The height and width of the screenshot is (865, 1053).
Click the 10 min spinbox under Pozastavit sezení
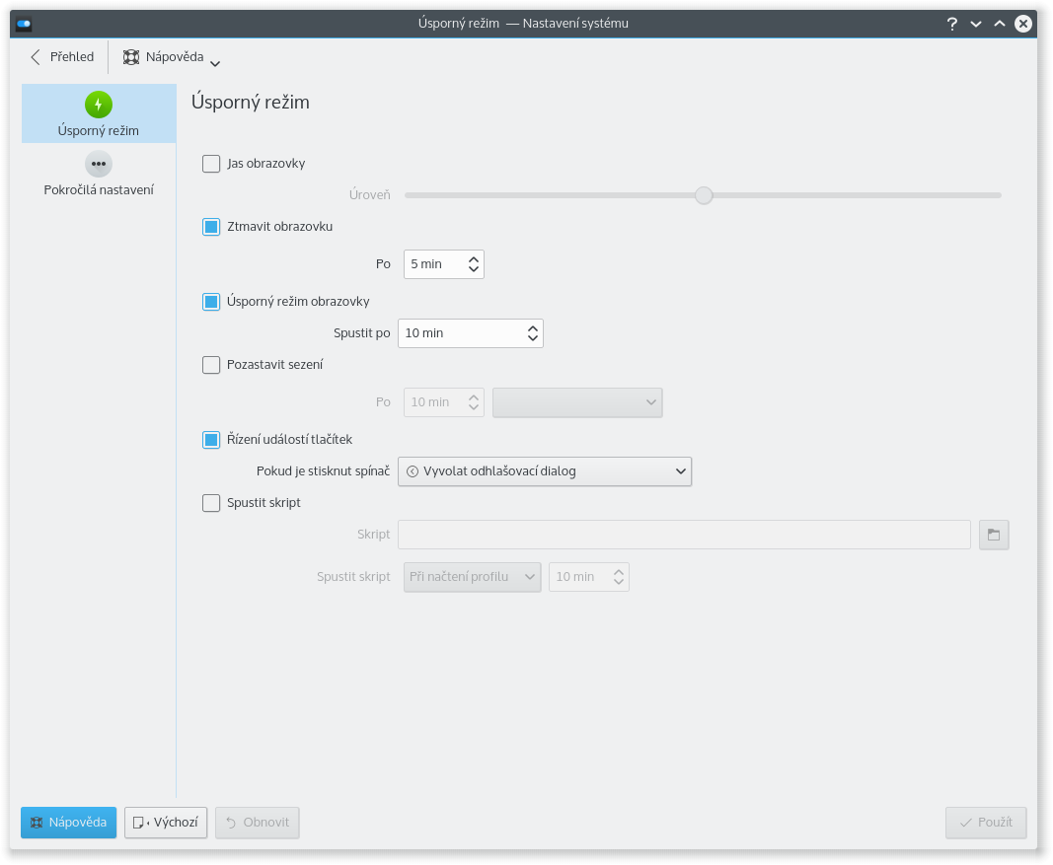tap(444, 402)
